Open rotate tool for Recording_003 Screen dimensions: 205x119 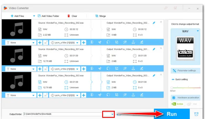click(108, 95)
